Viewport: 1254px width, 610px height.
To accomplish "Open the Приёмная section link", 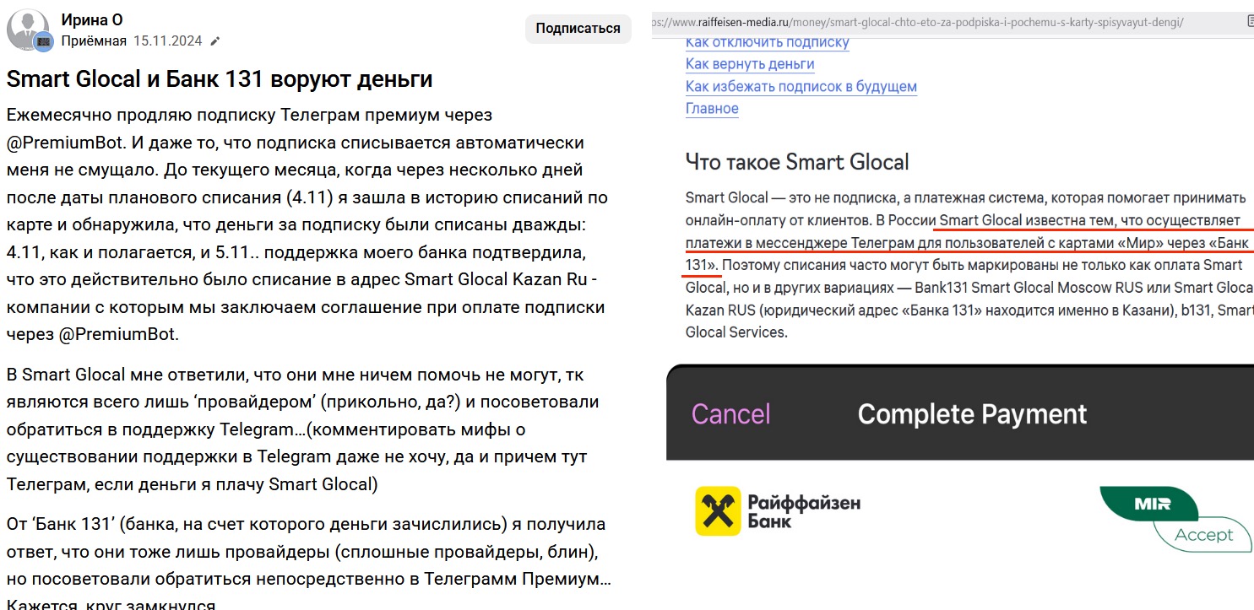I will pyautogui.click(x=94, y=40).
